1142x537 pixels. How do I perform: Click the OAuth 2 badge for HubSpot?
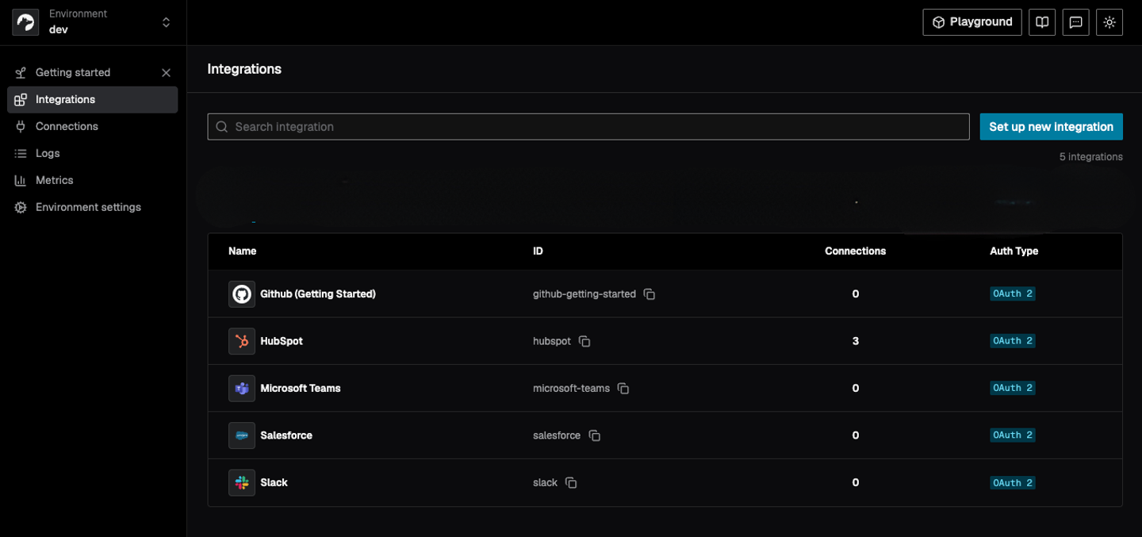pos(1013,341)
